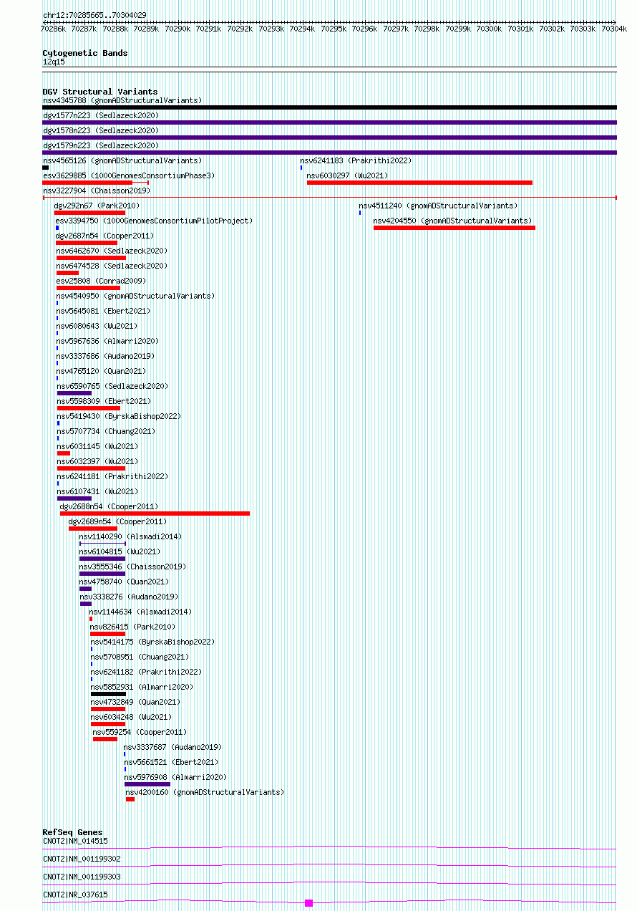637x911 pixels.
Task: Click the nsv5708951 Chuang2021 label
Action: pyautogui.click(x=140, y=657)
